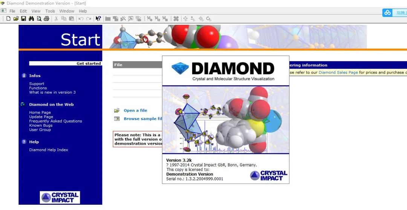Click the grey 'File' section header
Image resolution: width=407 pixels, height=210 pixels.
point(138,65)
